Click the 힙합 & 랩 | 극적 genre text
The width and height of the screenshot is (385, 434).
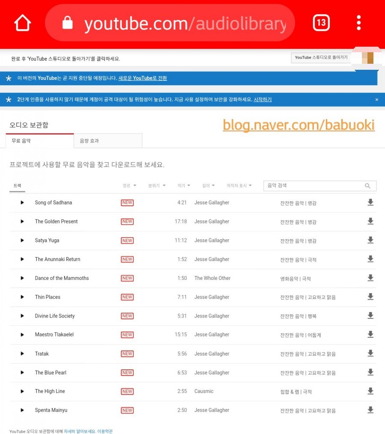pos(296,392)
